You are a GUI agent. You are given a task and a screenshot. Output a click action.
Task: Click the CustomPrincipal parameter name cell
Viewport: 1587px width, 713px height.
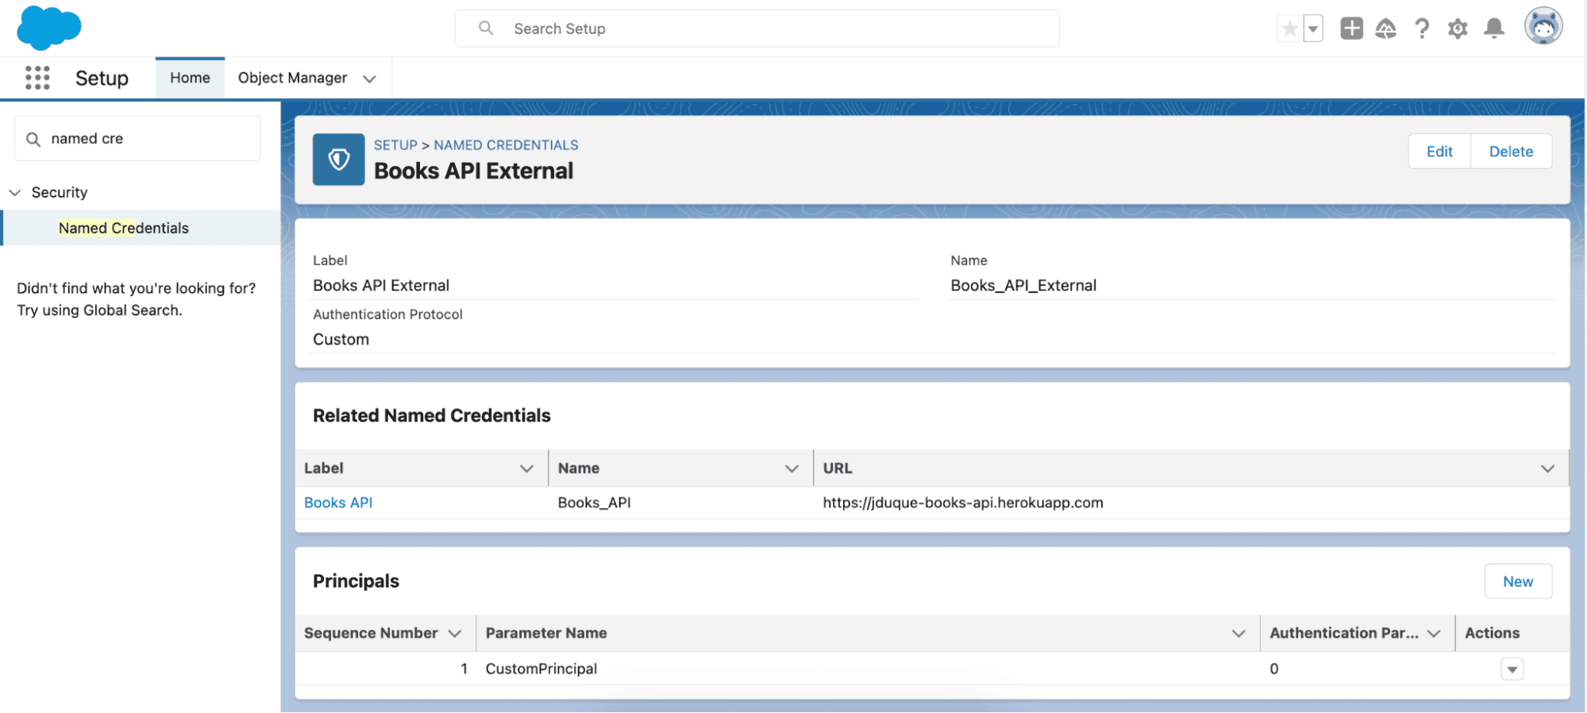pyautogui.click(x=541, y=669)
